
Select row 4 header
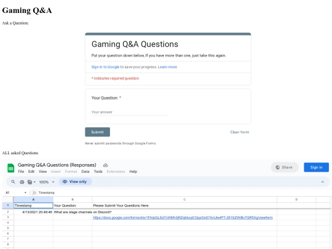click(x=8, y=223)
